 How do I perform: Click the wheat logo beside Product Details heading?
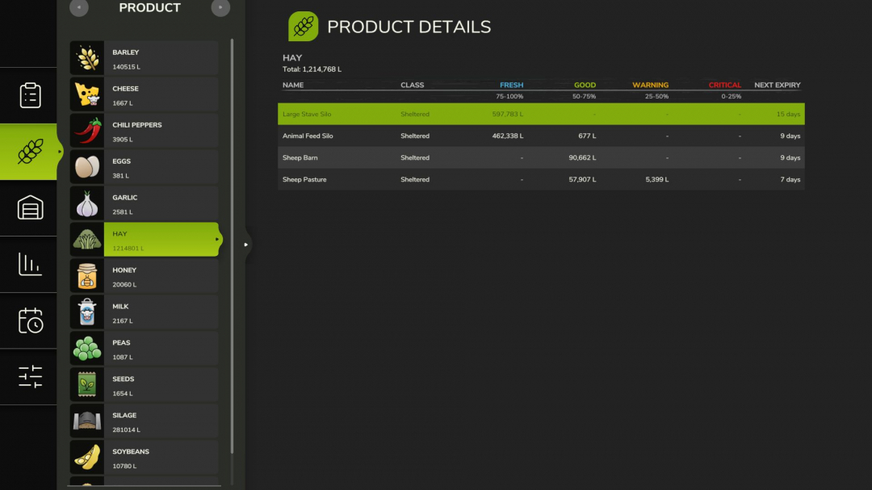(303, 26)
